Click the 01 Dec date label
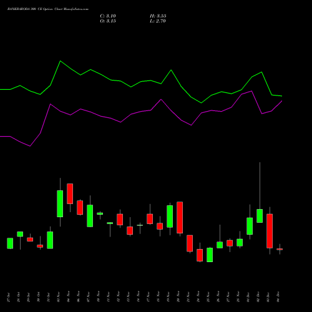The width and height of the screenshot is (312, 312). tap(248, 297)
